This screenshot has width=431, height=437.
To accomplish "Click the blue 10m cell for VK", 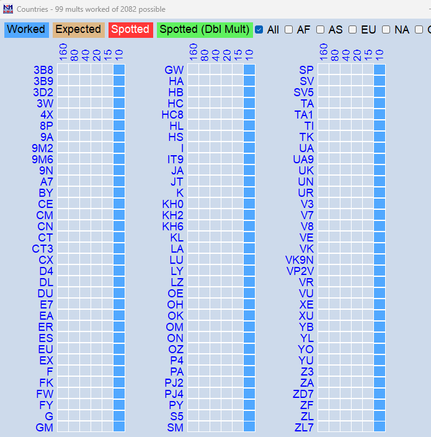I will click(x=380, y=249).
